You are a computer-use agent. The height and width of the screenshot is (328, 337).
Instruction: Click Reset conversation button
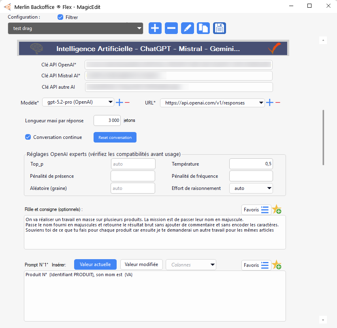point(115,137)
